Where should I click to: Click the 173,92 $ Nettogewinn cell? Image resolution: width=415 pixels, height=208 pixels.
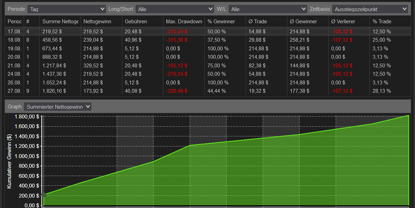[93, 91]
